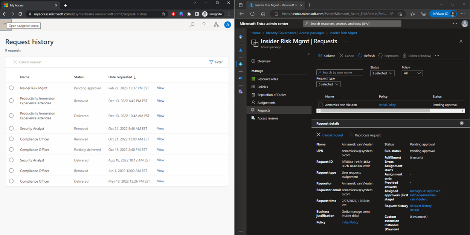Click the Entra user avatar in header
The width and height of the screenshot is (470, 235).
click(x=465, y=24)
